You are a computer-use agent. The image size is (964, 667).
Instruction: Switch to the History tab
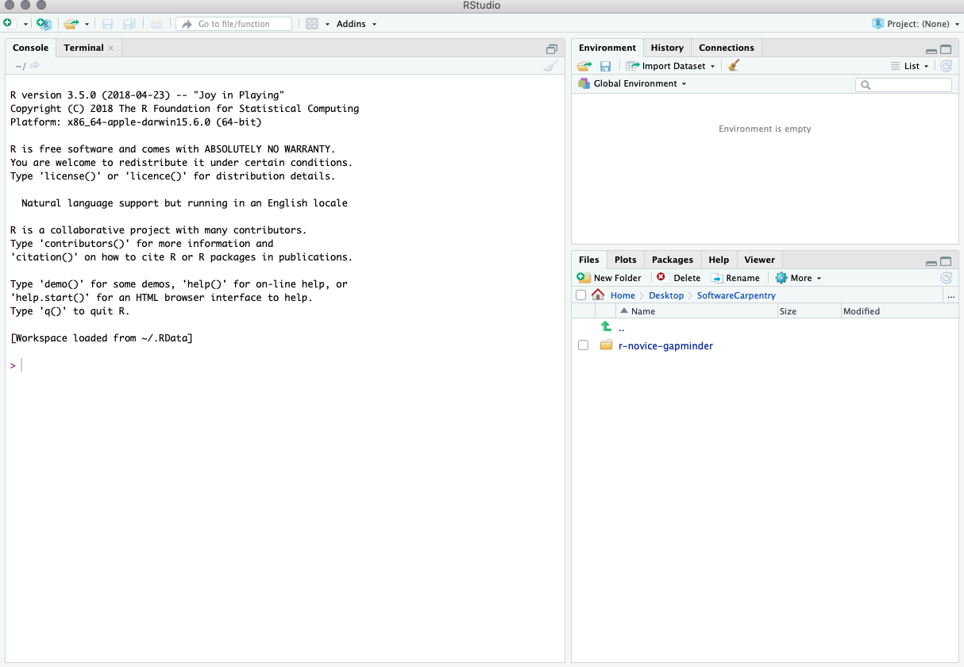(667, 48)
